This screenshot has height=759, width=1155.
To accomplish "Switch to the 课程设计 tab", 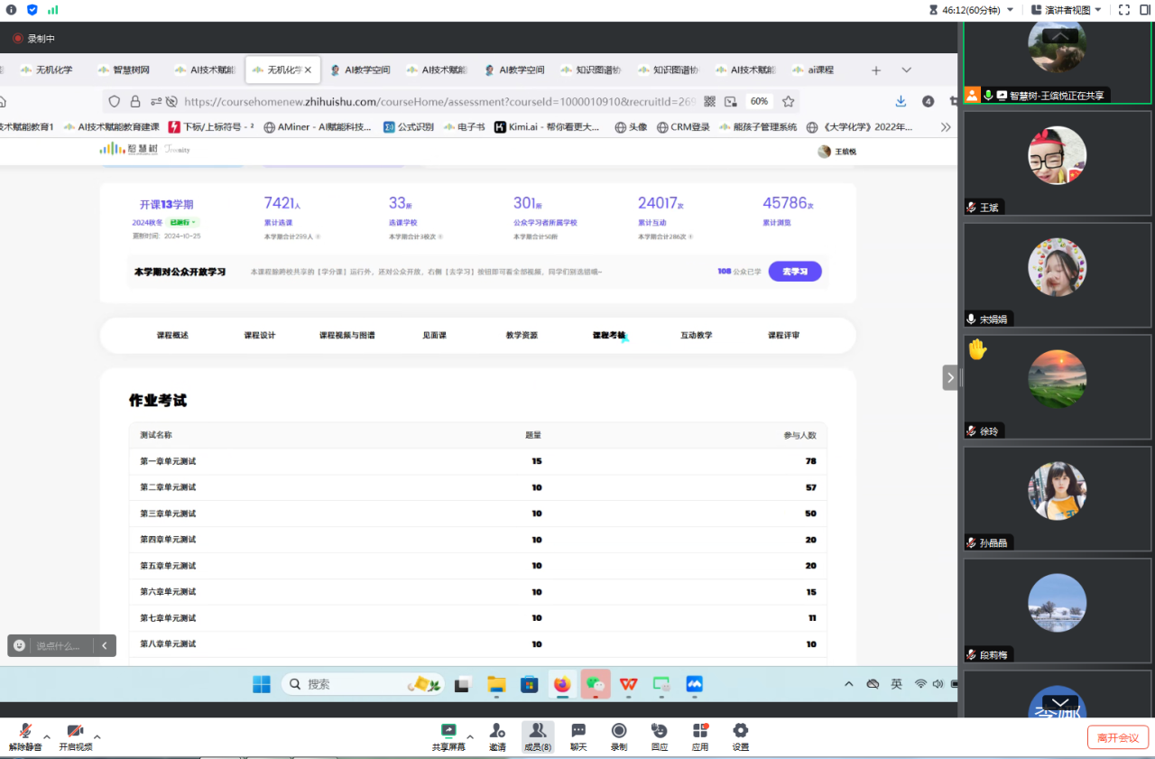I will (260, 336).
